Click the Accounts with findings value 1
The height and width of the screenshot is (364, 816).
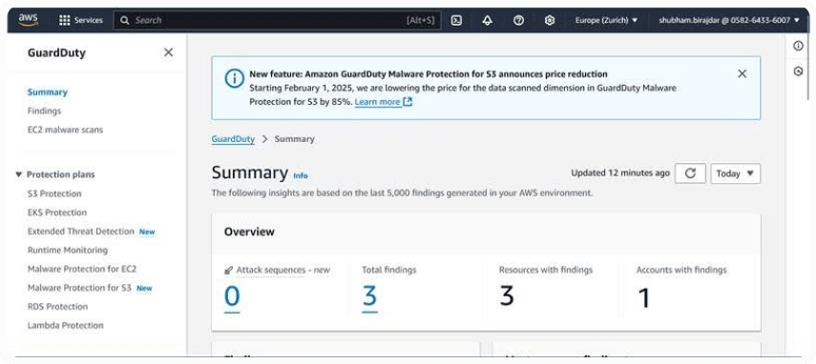click(x=644, y=298)
